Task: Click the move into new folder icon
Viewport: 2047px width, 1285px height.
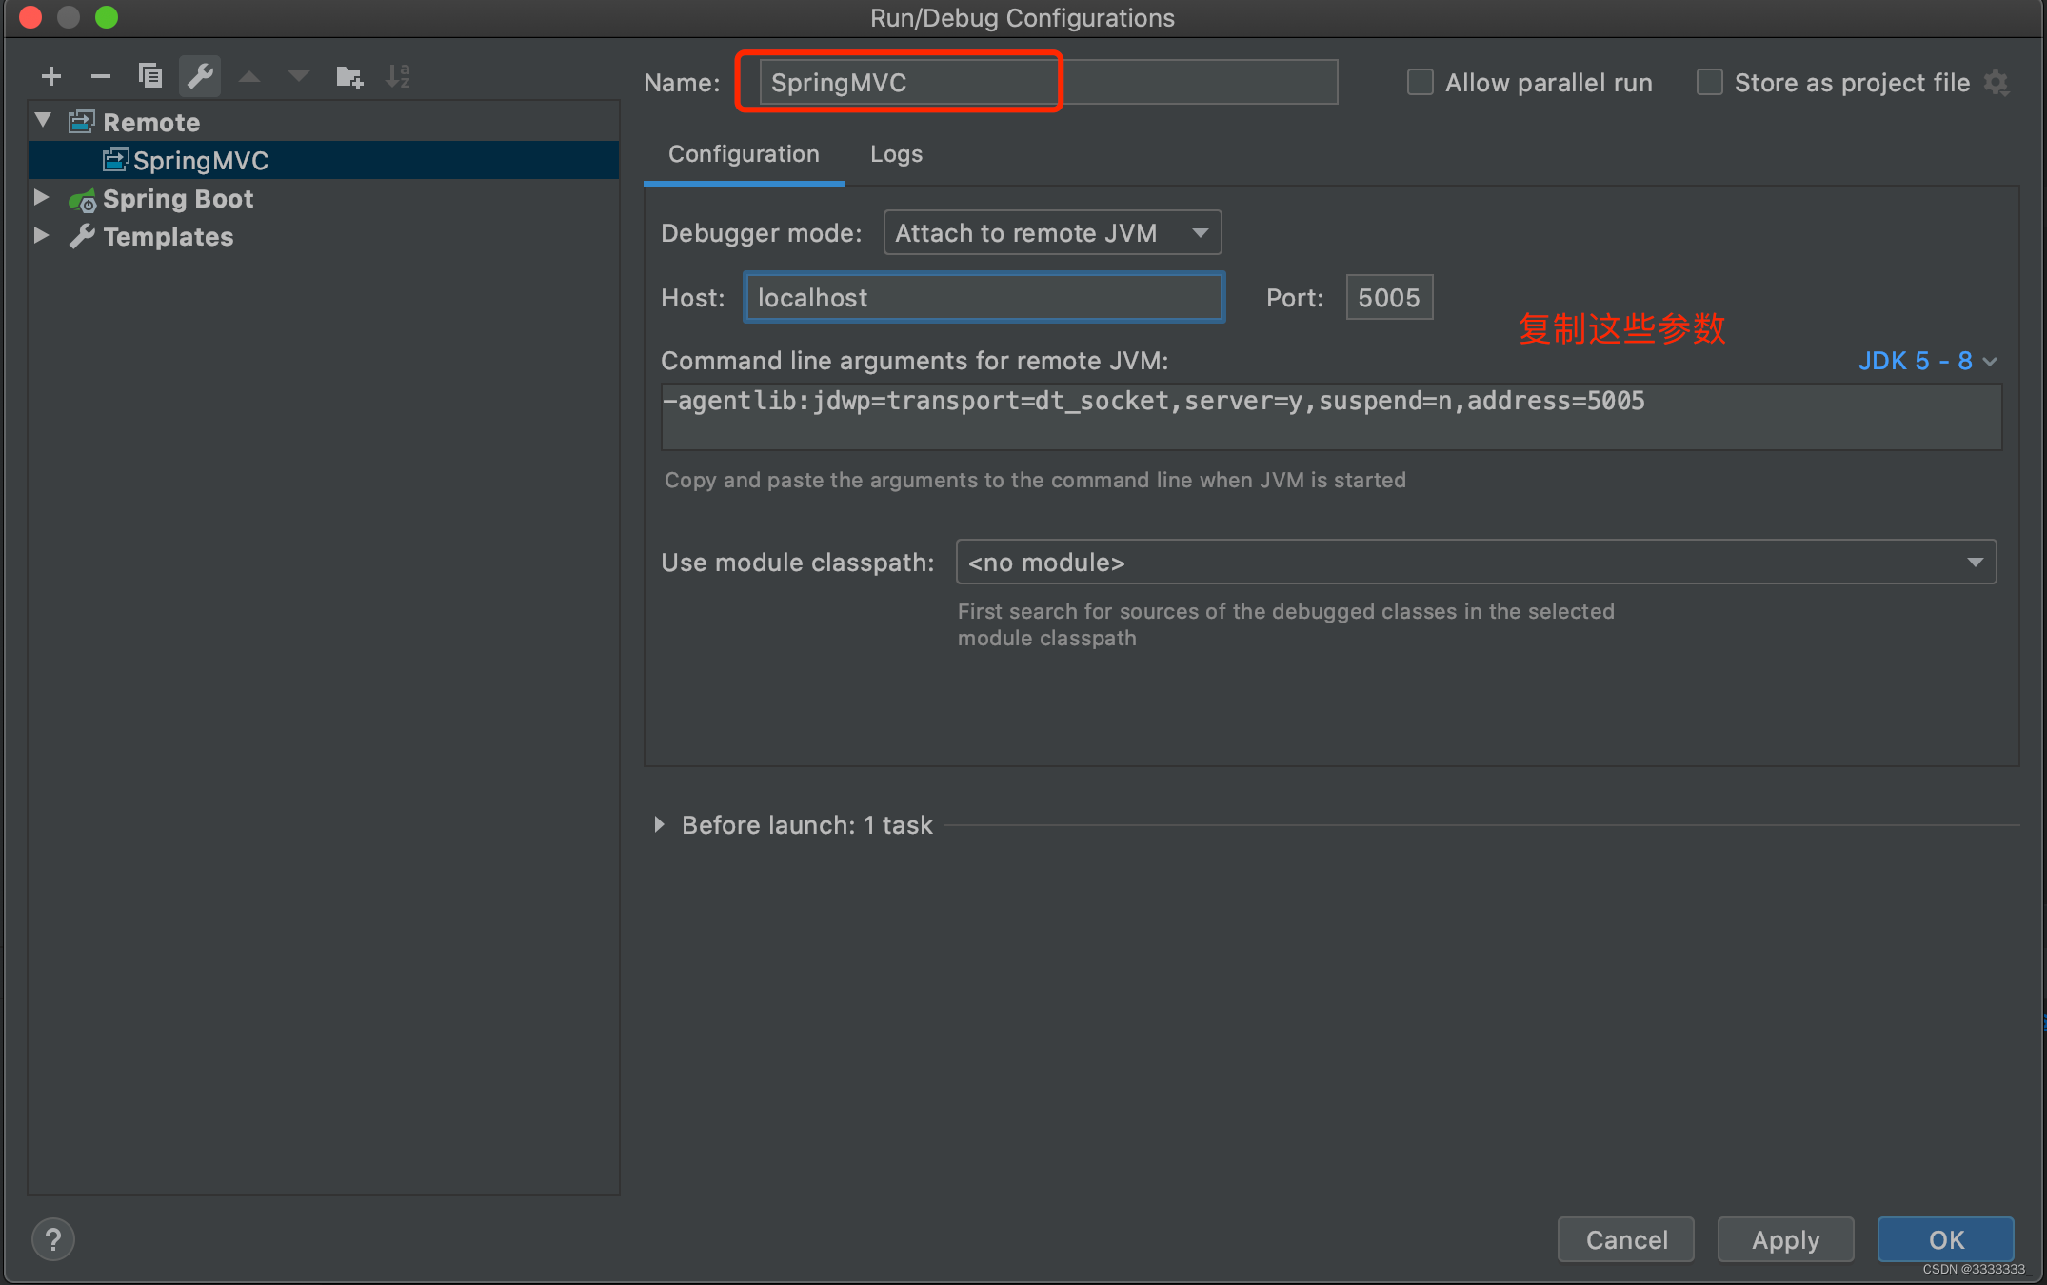Action: (x=349, y=76)
